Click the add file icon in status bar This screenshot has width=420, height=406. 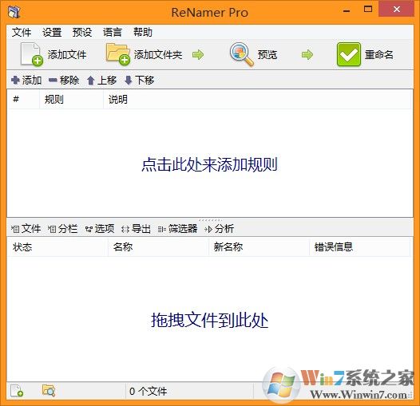click(17, 391)
